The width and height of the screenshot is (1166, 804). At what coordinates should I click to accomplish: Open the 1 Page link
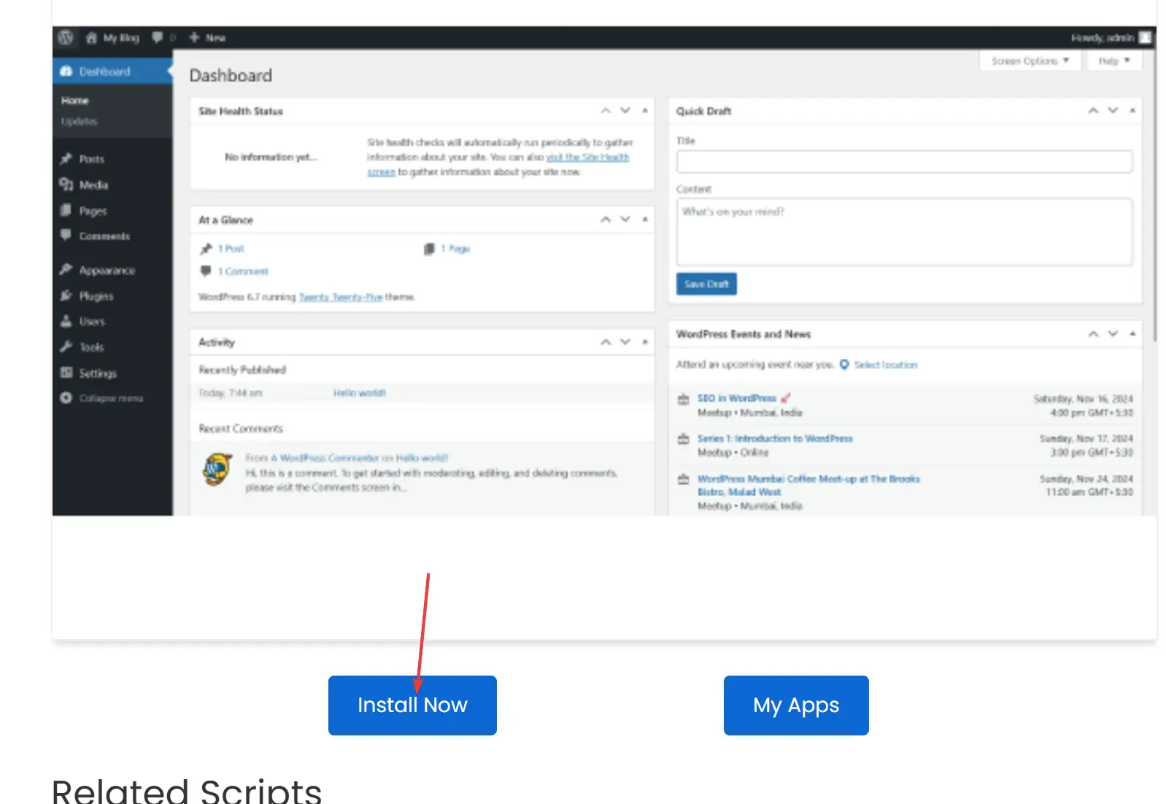coord(455,249)
